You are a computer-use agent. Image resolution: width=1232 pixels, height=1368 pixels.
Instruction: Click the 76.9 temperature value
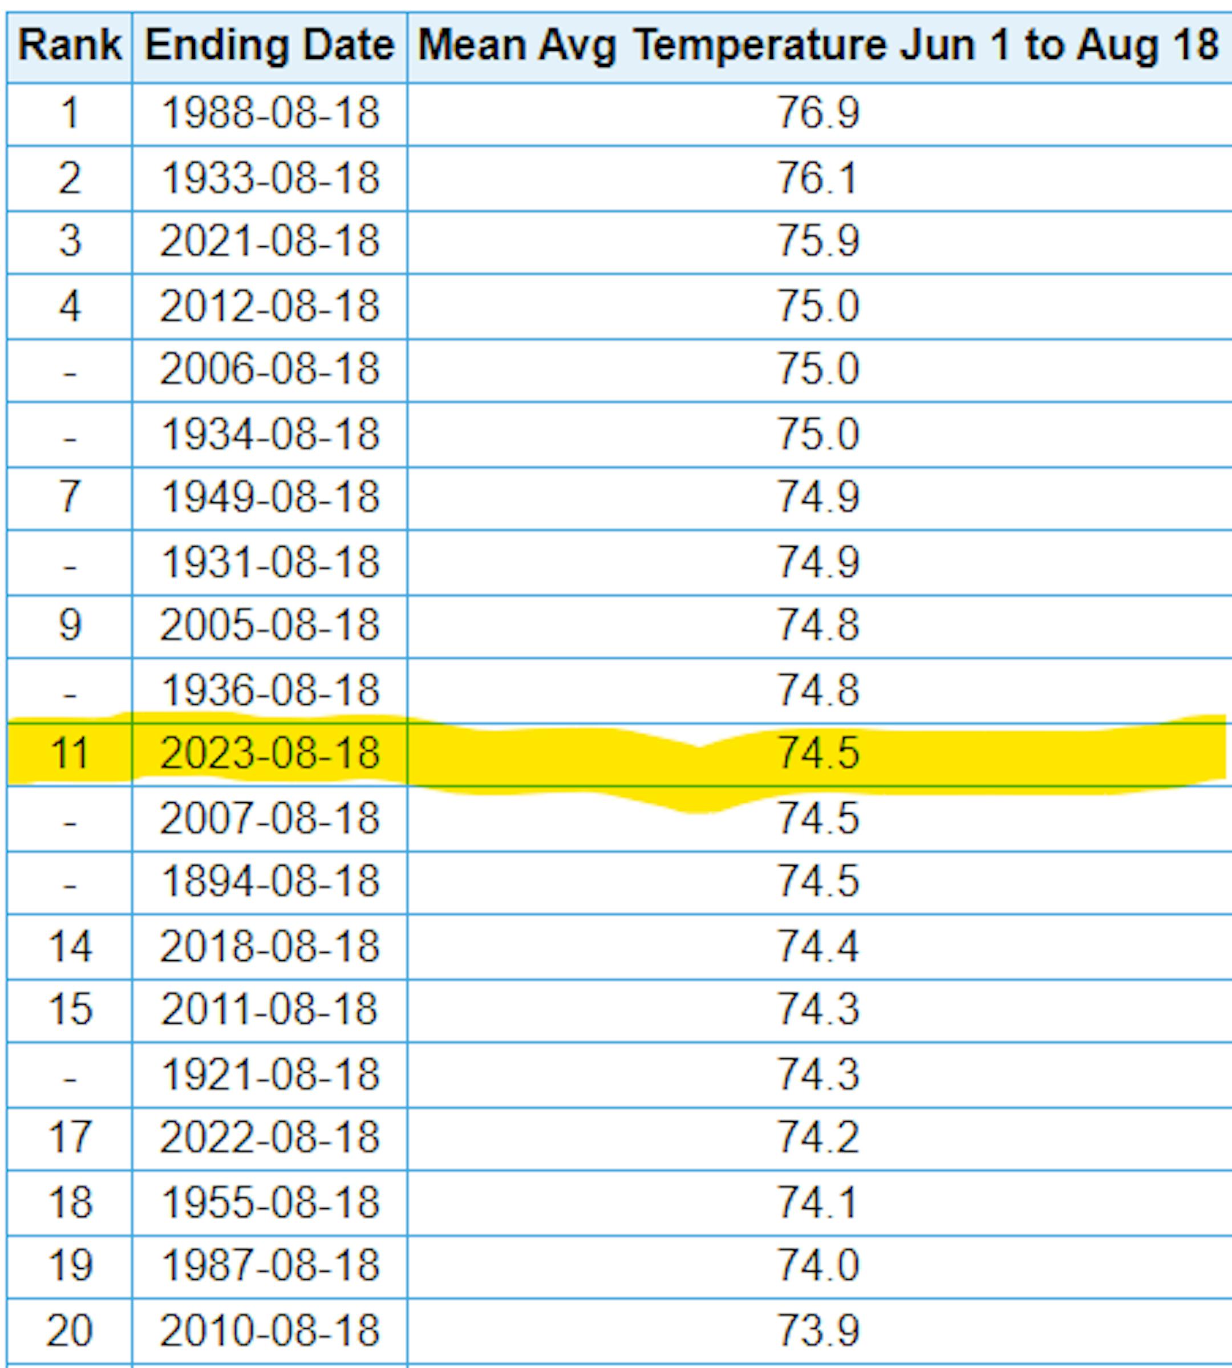[x=818, y=112]
